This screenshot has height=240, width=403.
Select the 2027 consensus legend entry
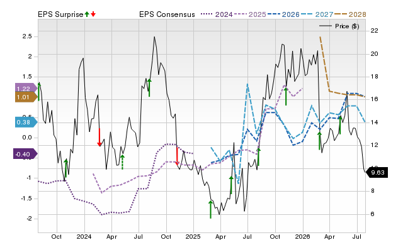317,14
